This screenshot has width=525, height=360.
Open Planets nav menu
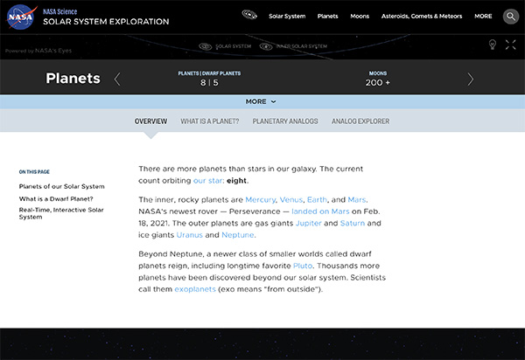point(327,16)
